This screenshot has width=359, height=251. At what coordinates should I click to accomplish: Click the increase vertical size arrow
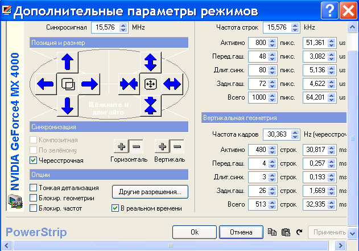point(151,61)
